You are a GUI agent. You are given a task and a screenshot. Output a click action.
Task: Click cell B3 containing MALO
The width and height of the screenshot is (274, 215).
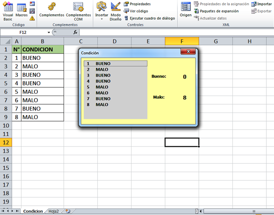(42, 66)
